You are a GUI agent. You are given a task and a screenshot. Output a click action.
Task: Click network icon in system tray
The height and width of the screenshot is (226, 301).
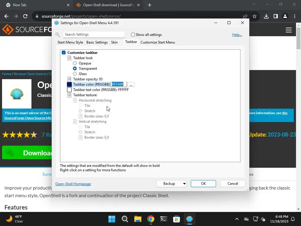pos(255,219)
